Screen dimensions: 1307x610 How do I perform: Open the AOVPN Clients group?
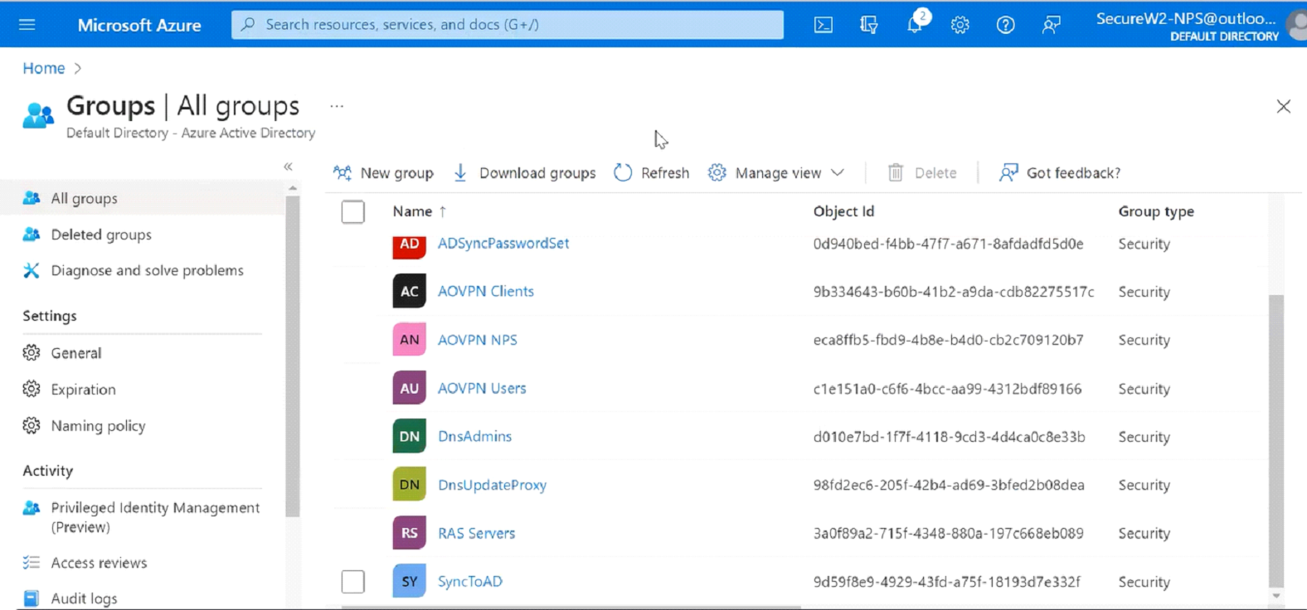point(486,291)
